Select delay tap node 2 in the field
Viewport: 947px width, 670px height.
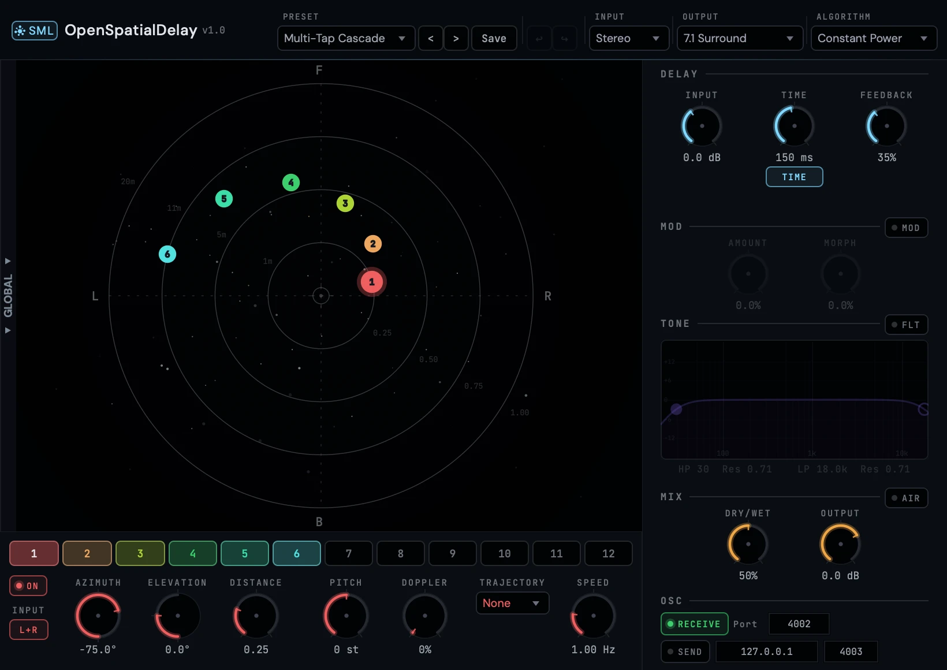click(x=373, y=244)
